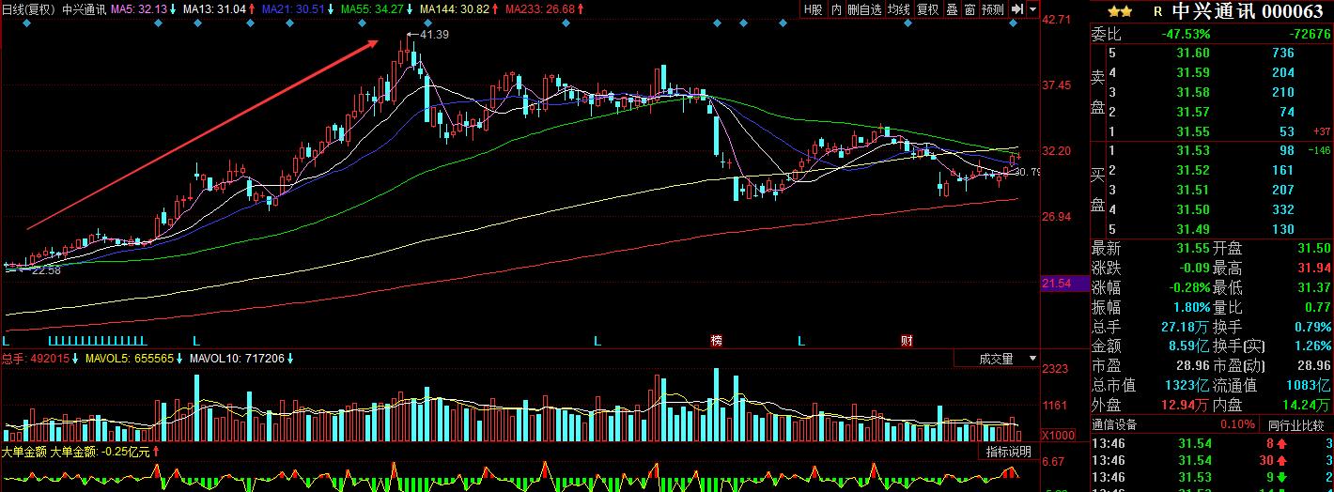
Task: Switch to the H股 quote
Action: pyautogui.click(x=814, y=9)
